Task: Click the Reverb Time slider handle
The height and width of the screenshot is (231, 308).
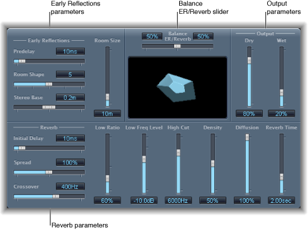Action: click(x=282, y=177)
